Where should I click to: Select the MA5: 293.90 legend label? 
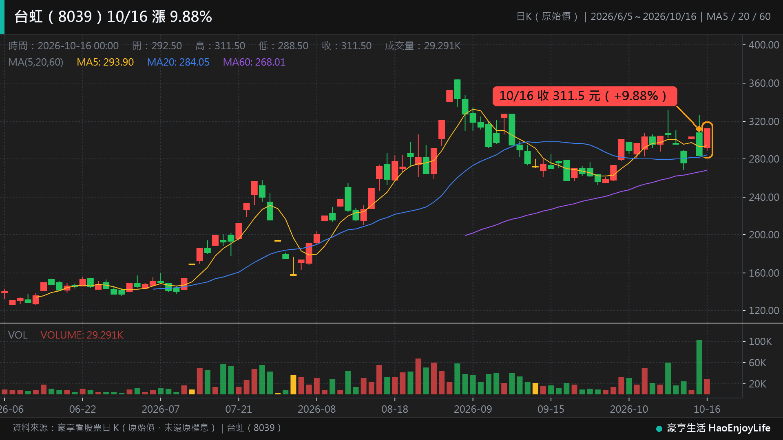pos(105,62)
